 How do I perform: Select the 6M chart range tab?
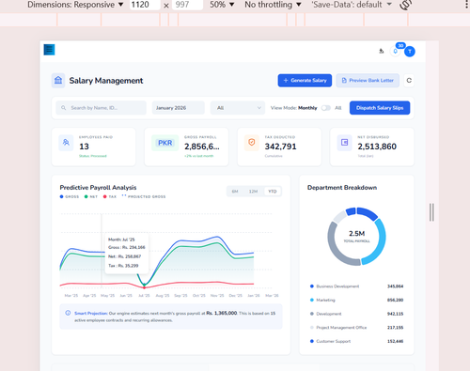coord(235,192)
